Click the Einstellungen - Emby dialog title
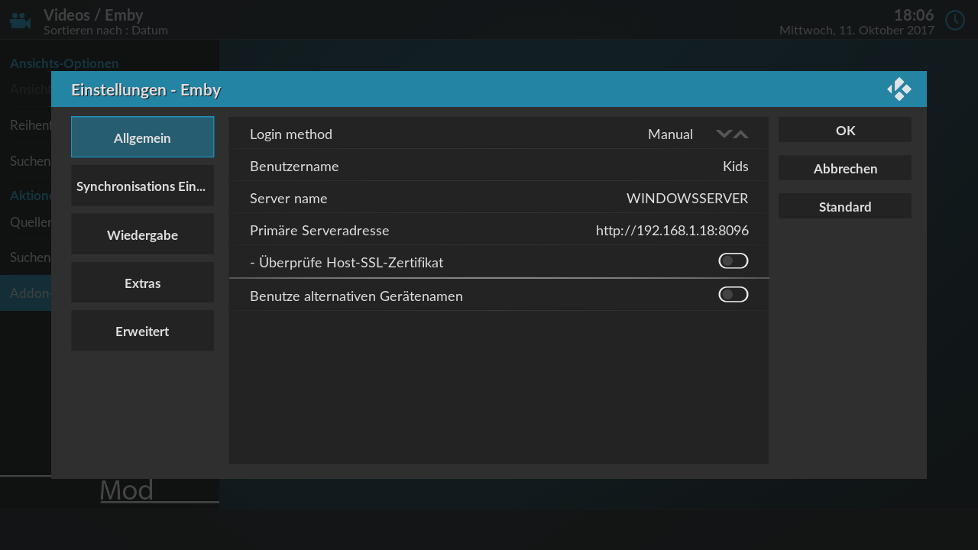This screenshot has height=550, width=978. 146,90
